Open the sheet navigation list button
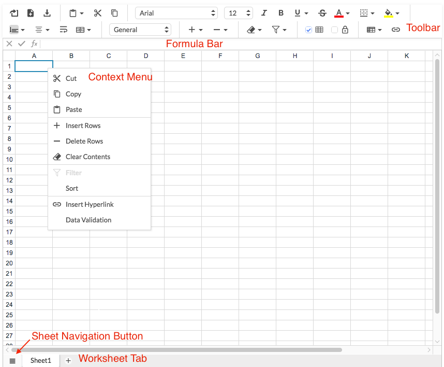Screen dimensions: 444x367 [12, 361]
